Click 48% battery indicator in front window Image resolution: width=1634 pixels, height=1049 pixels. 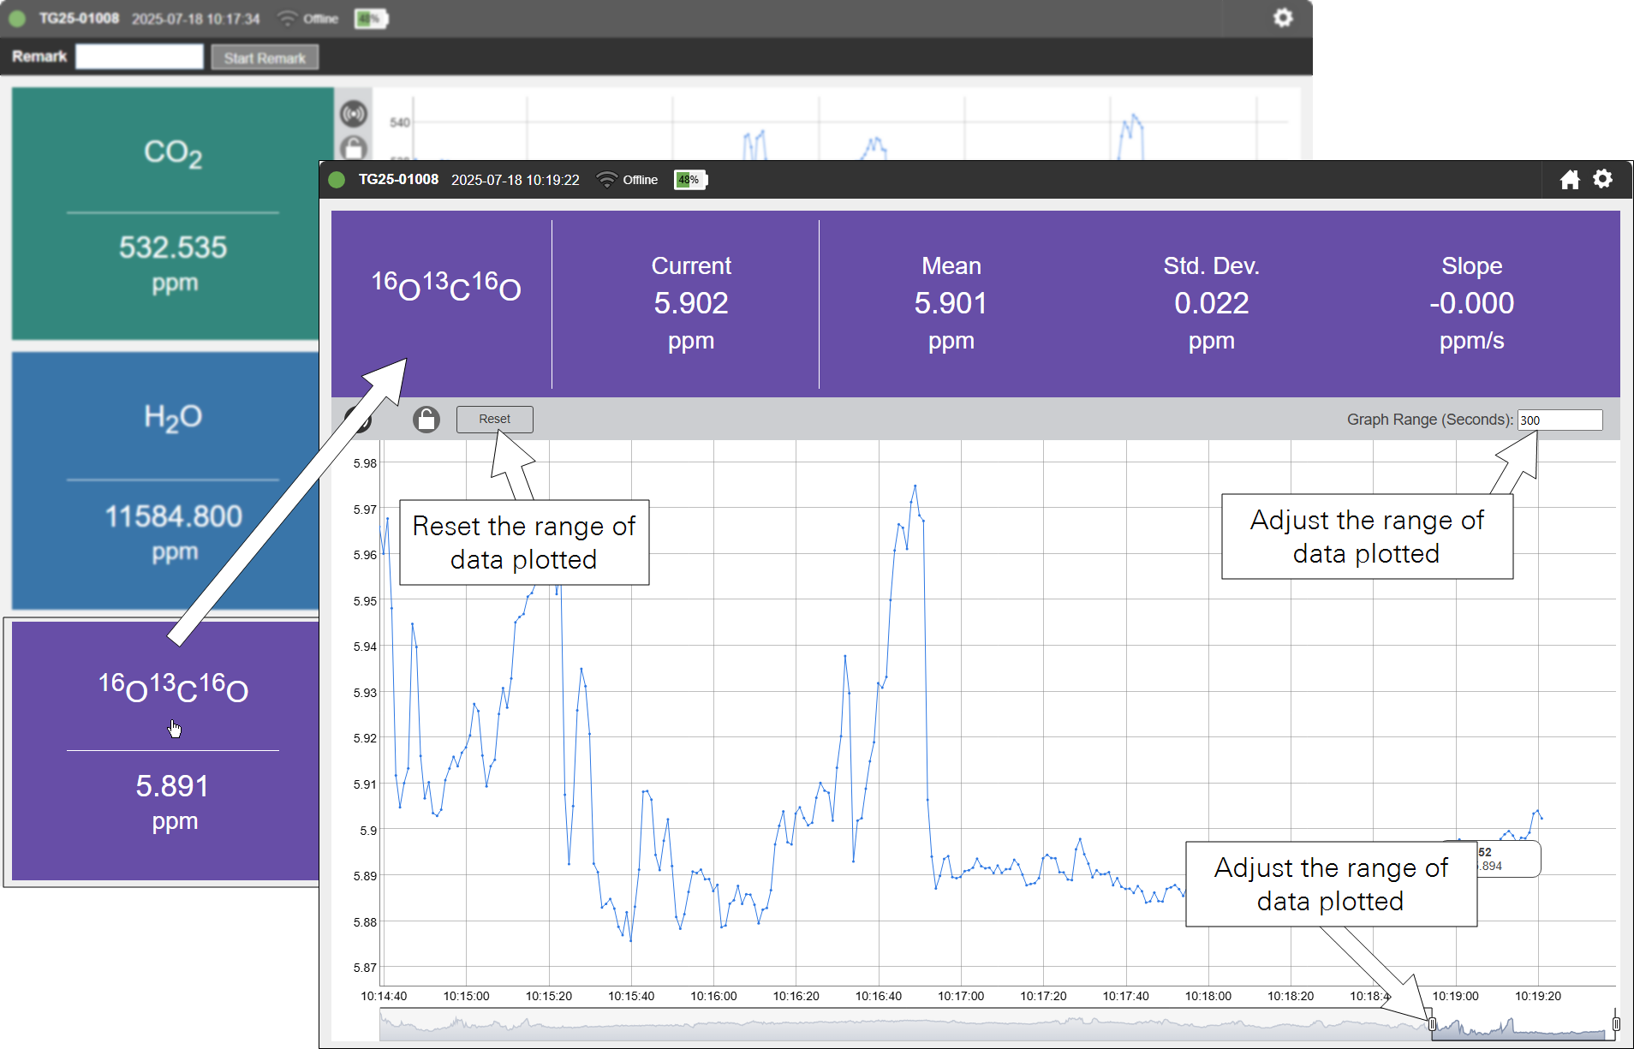tap(690, 180)
